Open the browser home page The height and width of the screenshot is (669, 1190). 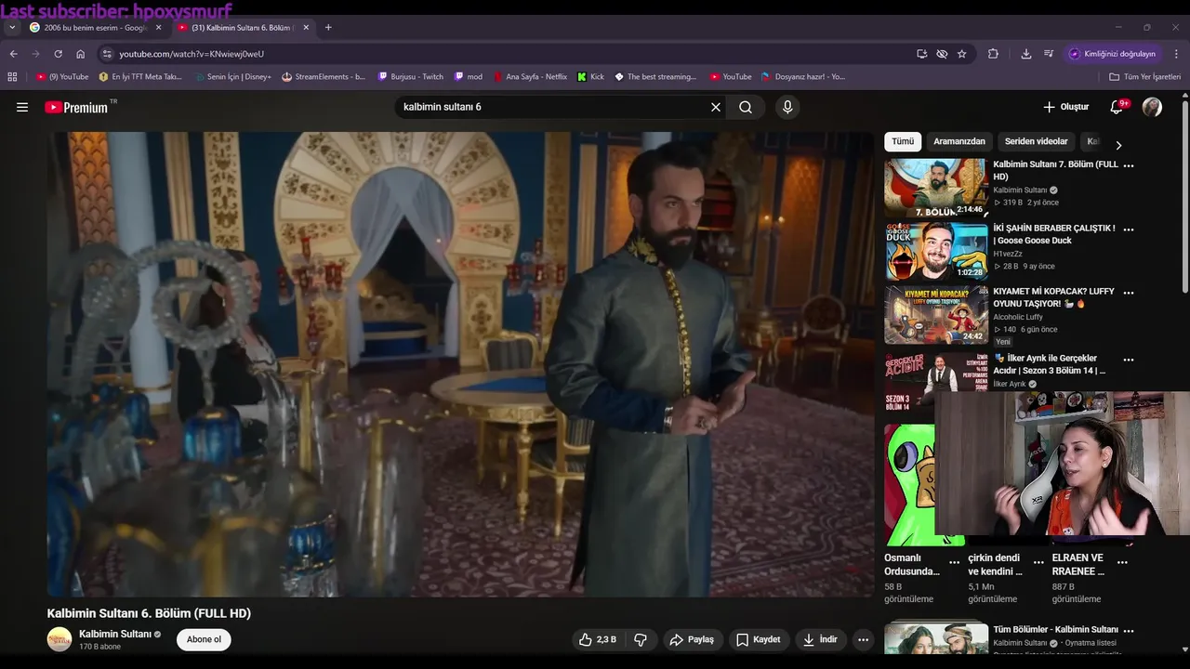(81, 54)
